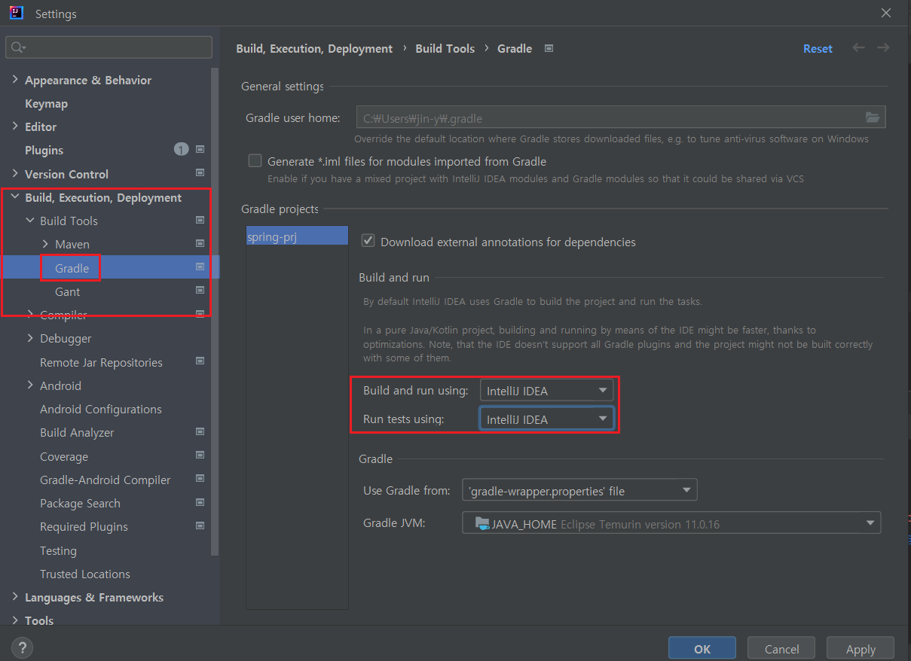Open the Build and run using dropdown
This screenshot has height=661, width=911.
[546, 390]
